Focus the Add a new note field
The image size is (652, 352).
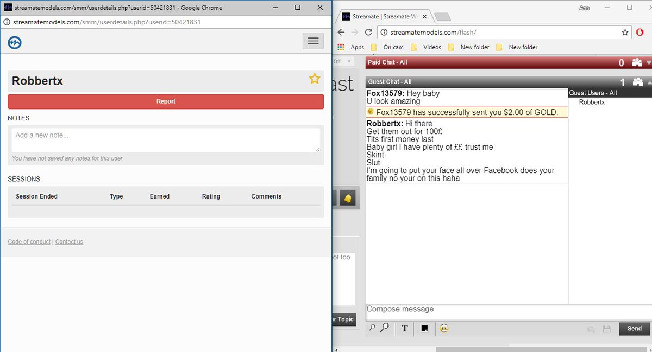pos(166,140)
